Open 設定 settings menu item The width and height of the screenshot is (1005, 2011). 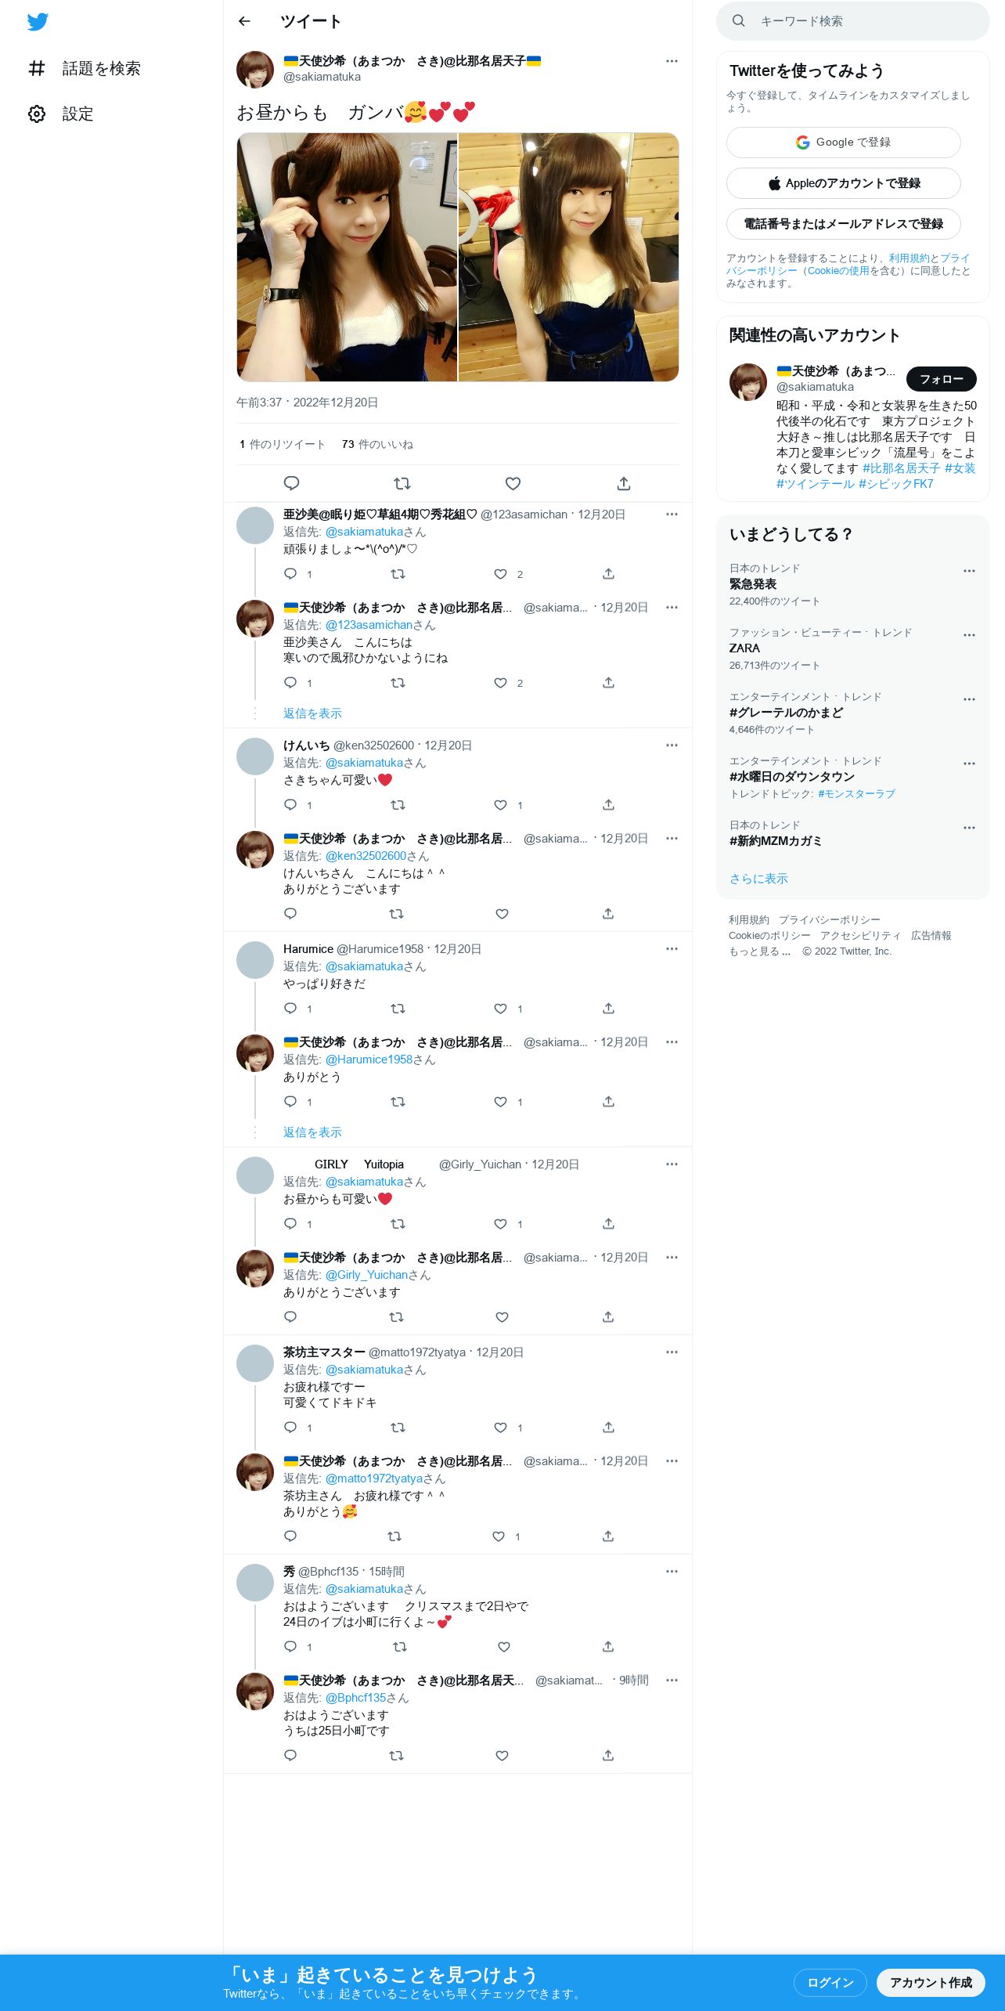[61, 114]
